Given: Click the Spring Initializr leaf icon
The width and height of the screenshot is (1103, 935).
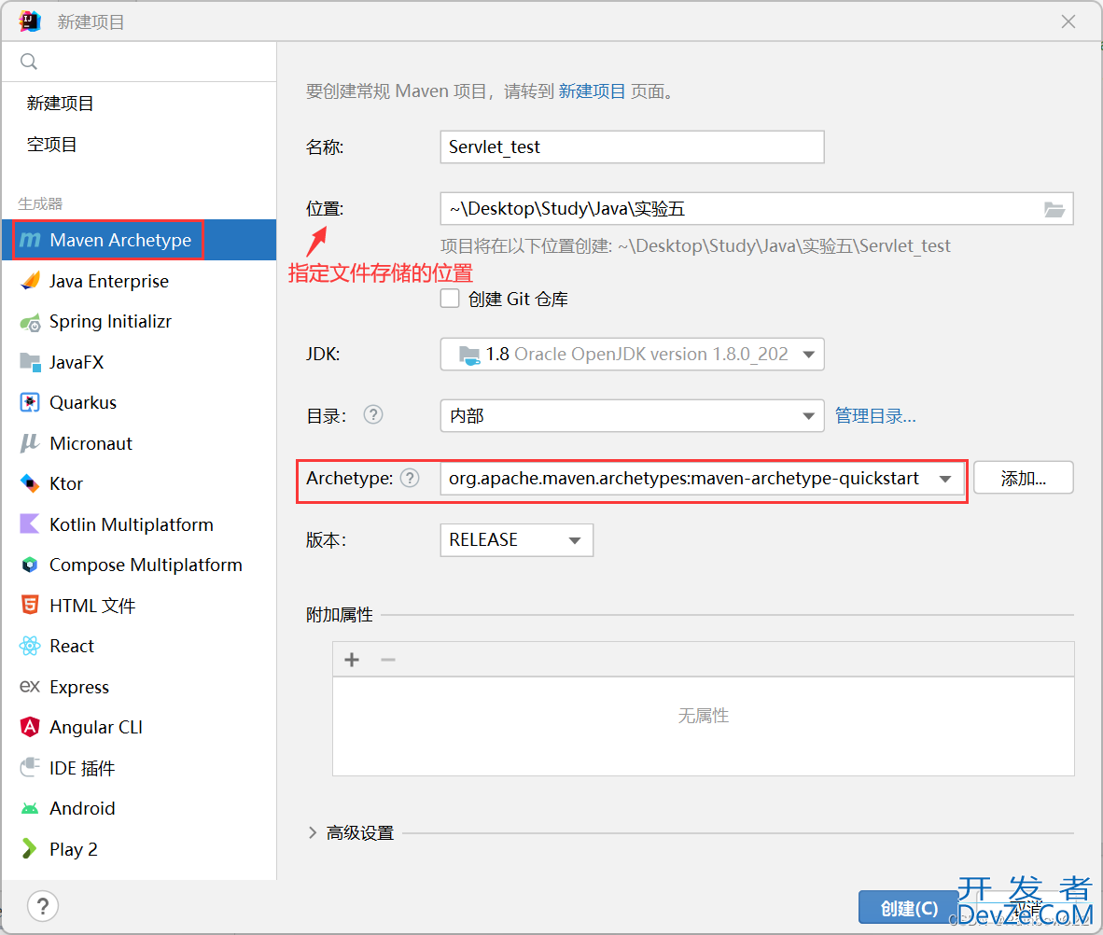Looking at the screenshot, I should click(x=30, y=322).
